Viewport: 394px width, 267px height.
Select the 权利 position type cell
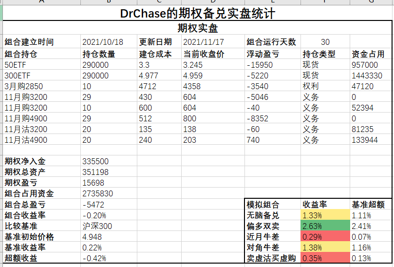325,86
